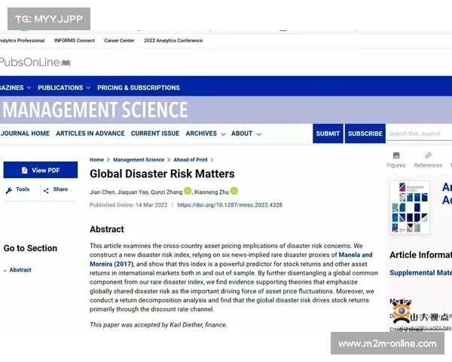Click the PDF document icon in View PDF
452x362 pixels.
[x=25, y=170]
